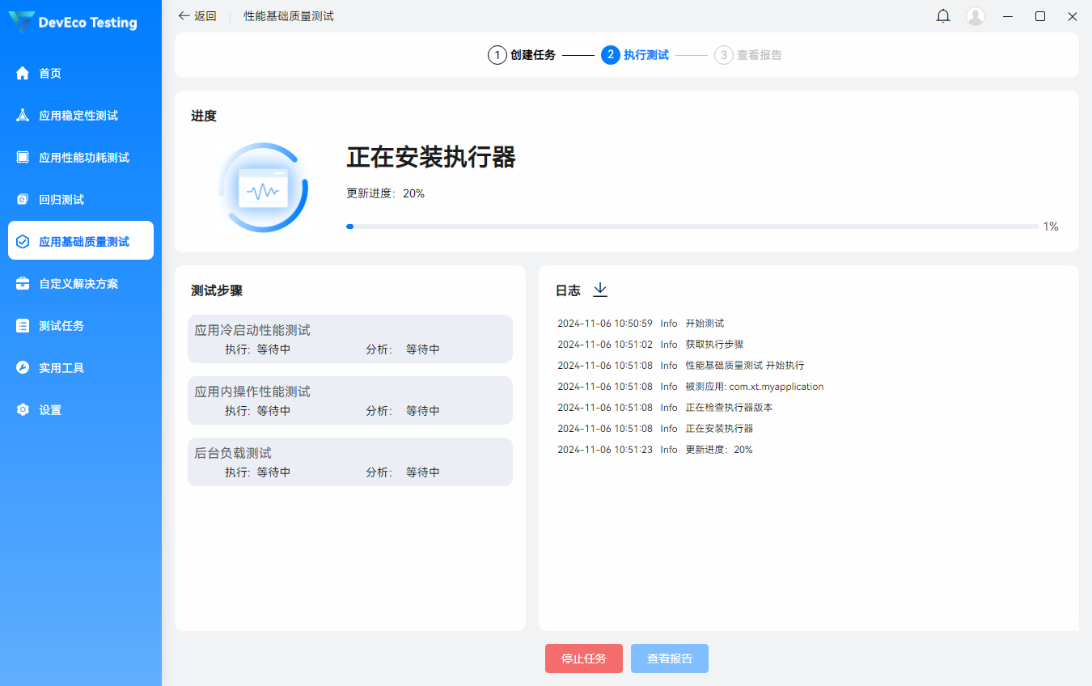Image resolution: width=1092 pixels, height=686 pixels.
Task: Click the gear icon of 设置
Action: [23, 410]
